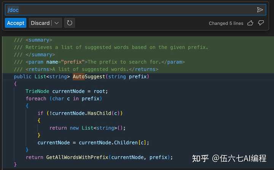Give thumbs down feedback

click(x=261, y=23)
